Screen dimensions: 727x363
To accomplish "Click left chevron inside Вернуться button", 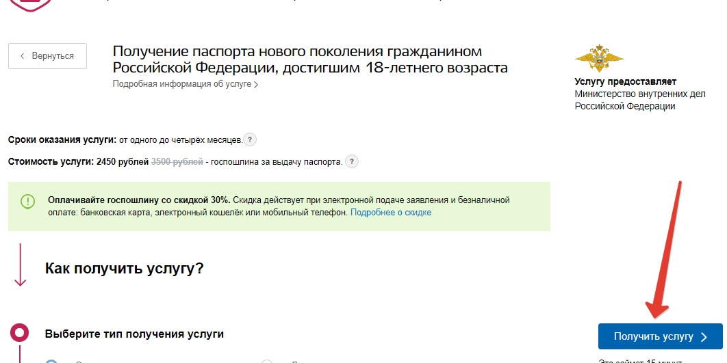I will (23, 56).
